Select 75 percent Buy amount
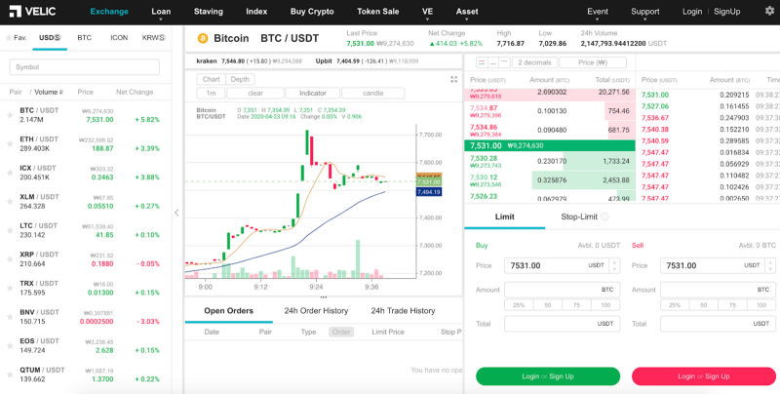The image size is (780, 394). pyautogui.click(x=576, y=305)
